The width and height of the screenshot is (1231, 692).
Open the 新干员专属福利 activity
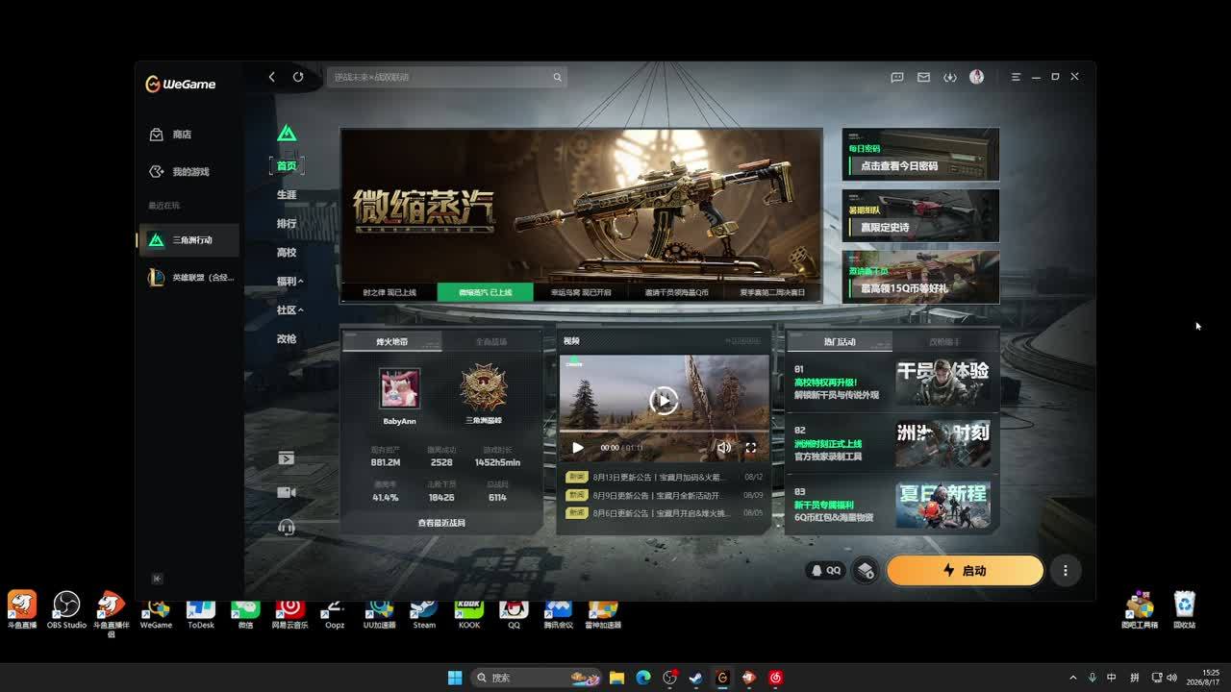[892, 506]
